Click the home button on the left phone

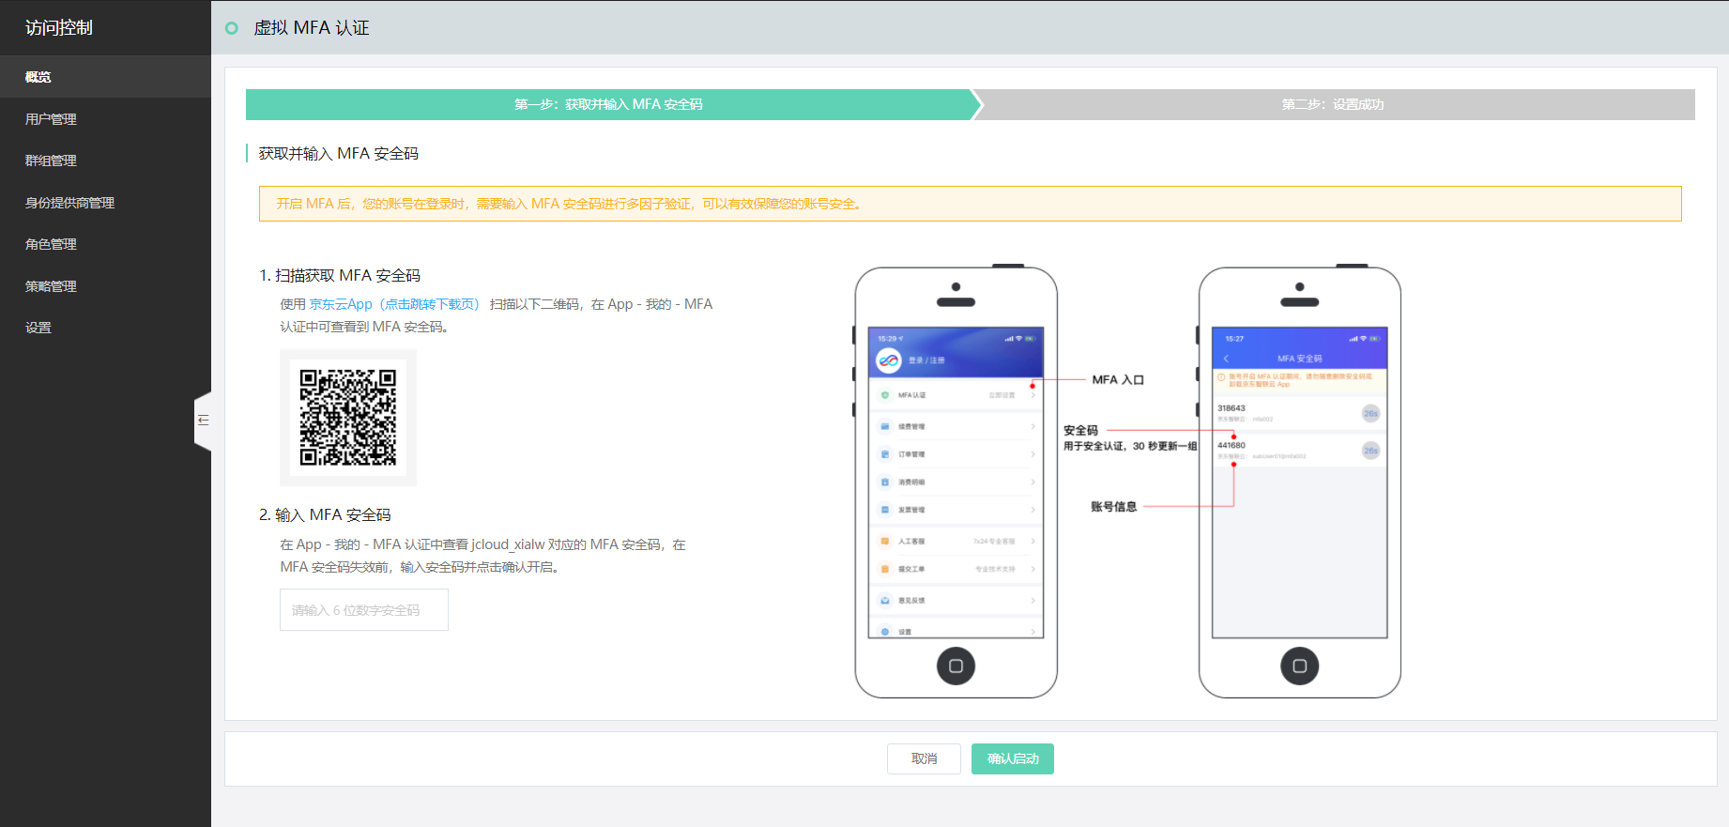pos(956,666)
